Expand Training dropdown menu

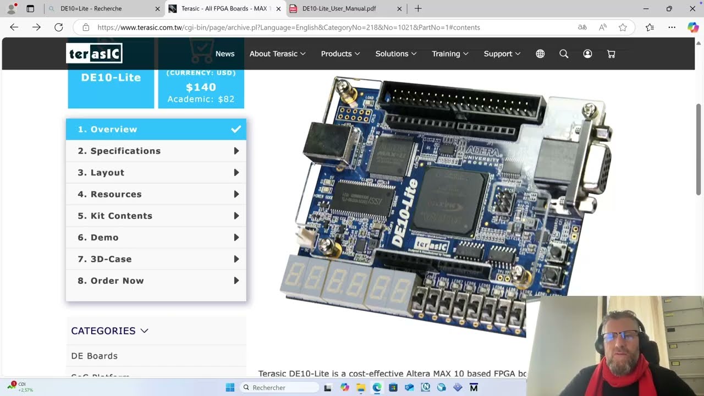(x=450, y=53)
